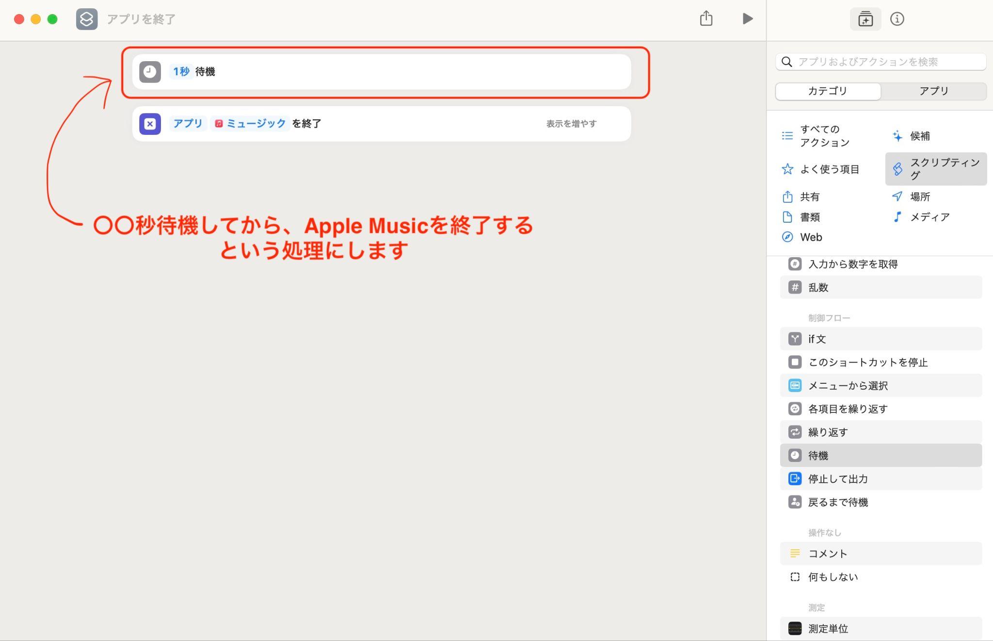Add 各項目を繰り返す action
Viewport: 993px width, 641px height.
click(881, 409)
